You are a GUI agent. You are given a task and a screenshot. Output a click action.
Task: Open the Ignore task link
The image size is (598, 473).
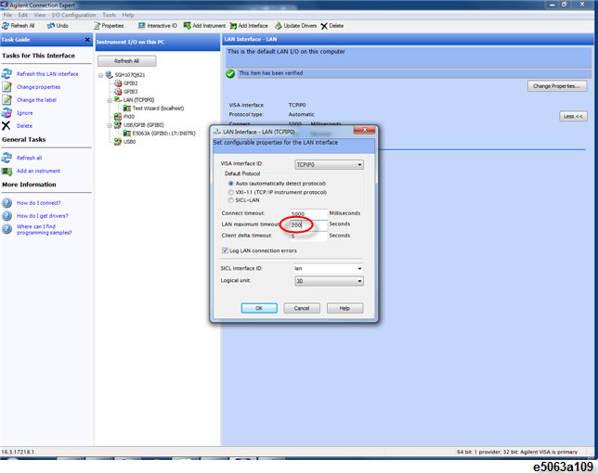point(25,113)
